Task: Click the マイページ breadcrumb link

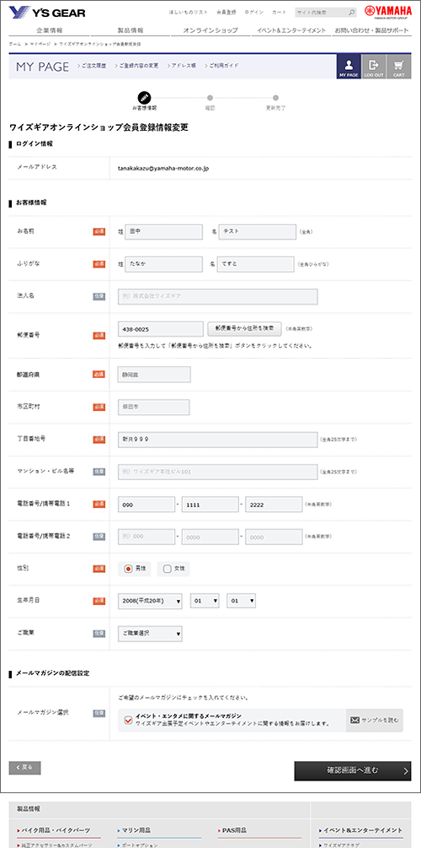Action: click(40, 43)
